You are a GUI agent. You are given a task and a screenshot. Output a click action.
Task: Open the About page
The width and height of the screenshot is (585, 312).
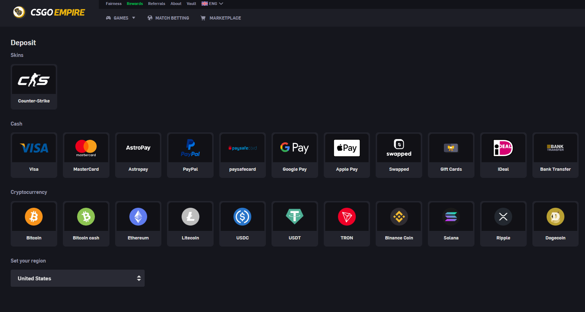point(176,4)
